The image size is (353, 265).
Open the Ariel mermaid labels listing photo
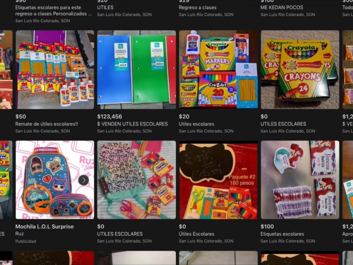[x=300, y=180]
